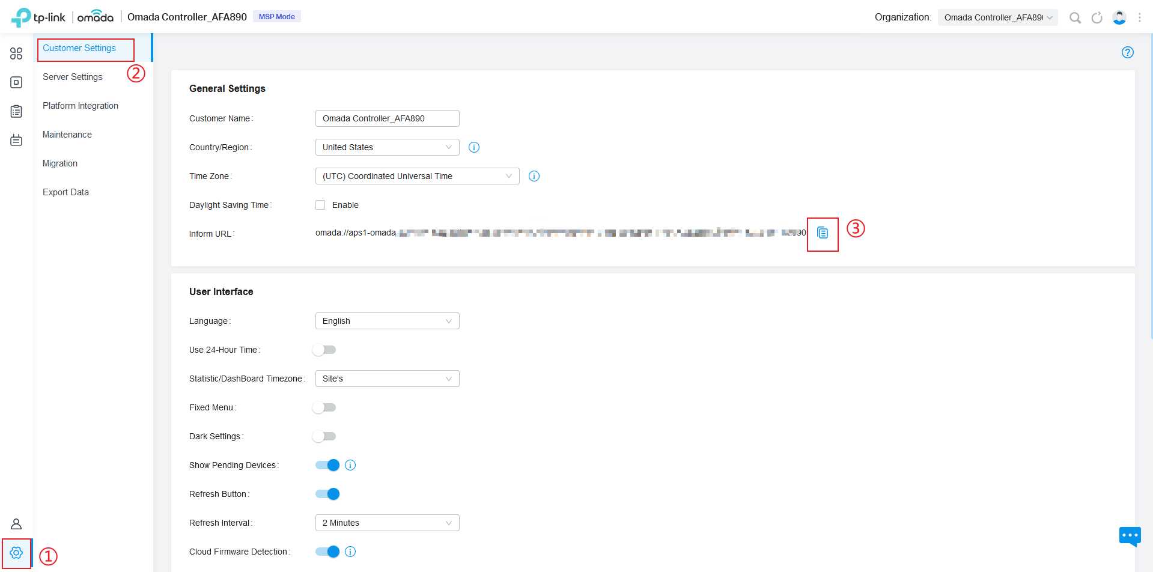The width and height of the screenshot is (1153, 572).
Task: Click the Customer Name input field
Action: point(388,118)
